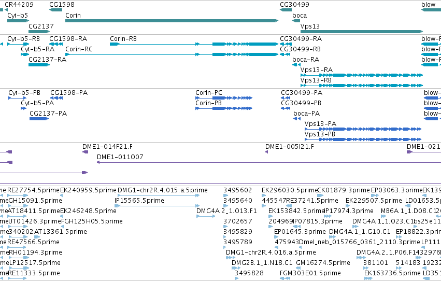
Task: Select the DMG4A.1_1.G10.C1 feature
Action: (333, 237)
